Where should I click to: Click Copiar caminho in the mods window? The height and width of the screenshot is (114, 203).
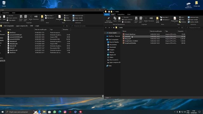click(127, 20)
